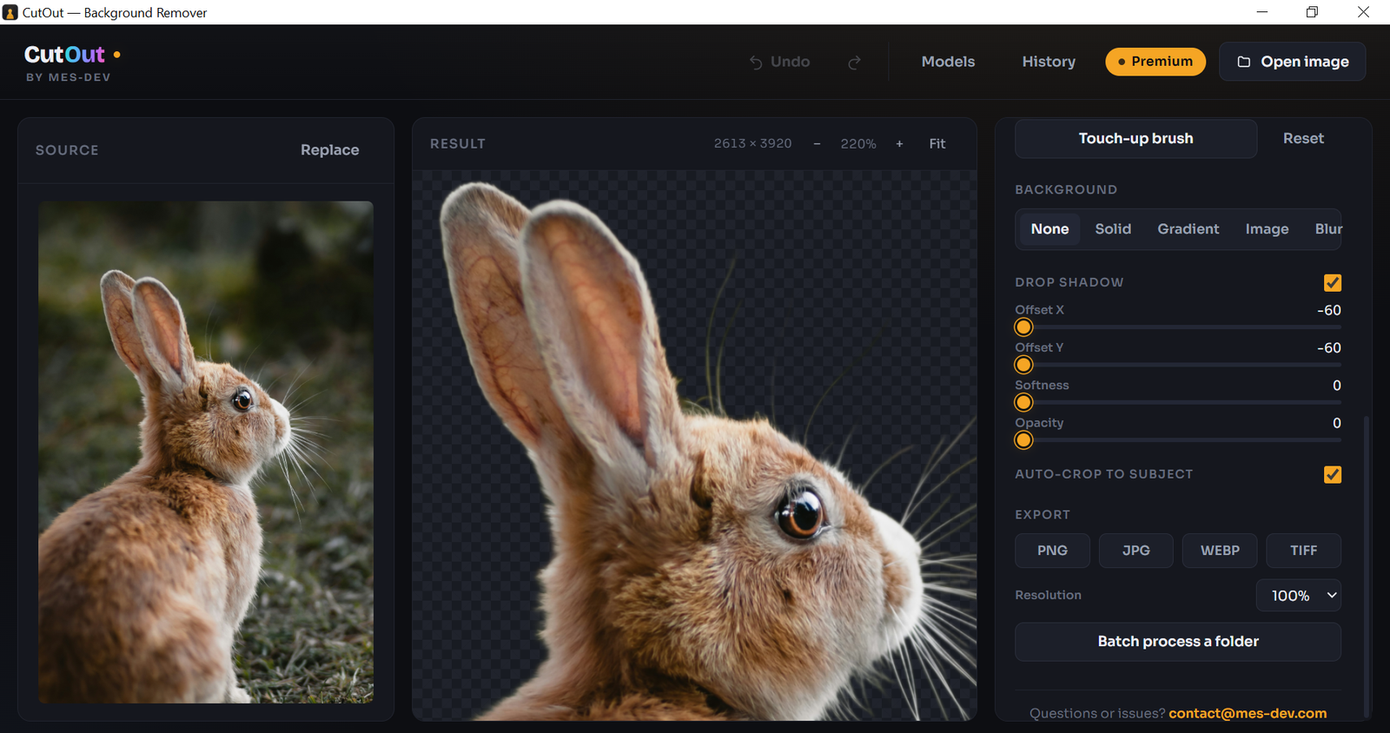Screen dimensions: 1390x733
Task: Replace the source image
Action: click(329, 150)
